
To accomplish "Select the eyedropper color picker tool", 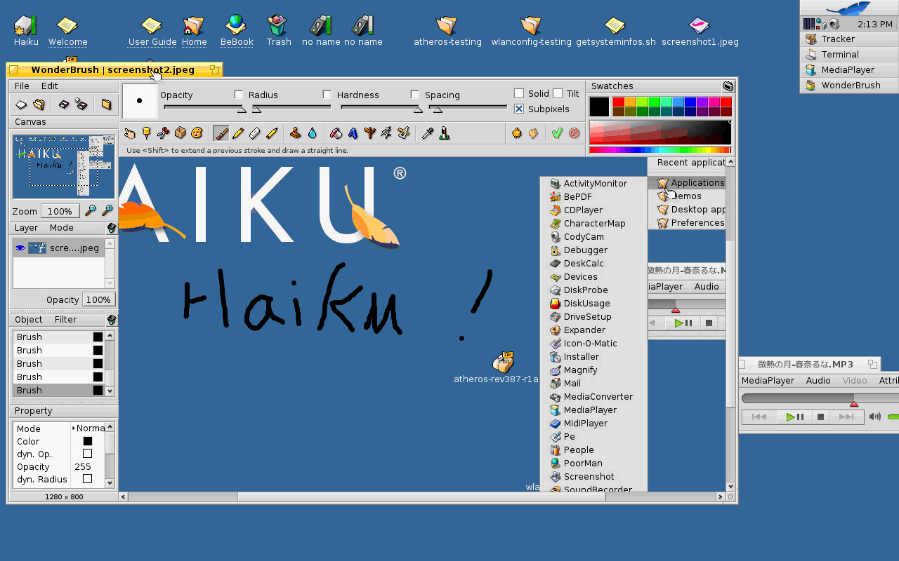I will pos(427,133).
